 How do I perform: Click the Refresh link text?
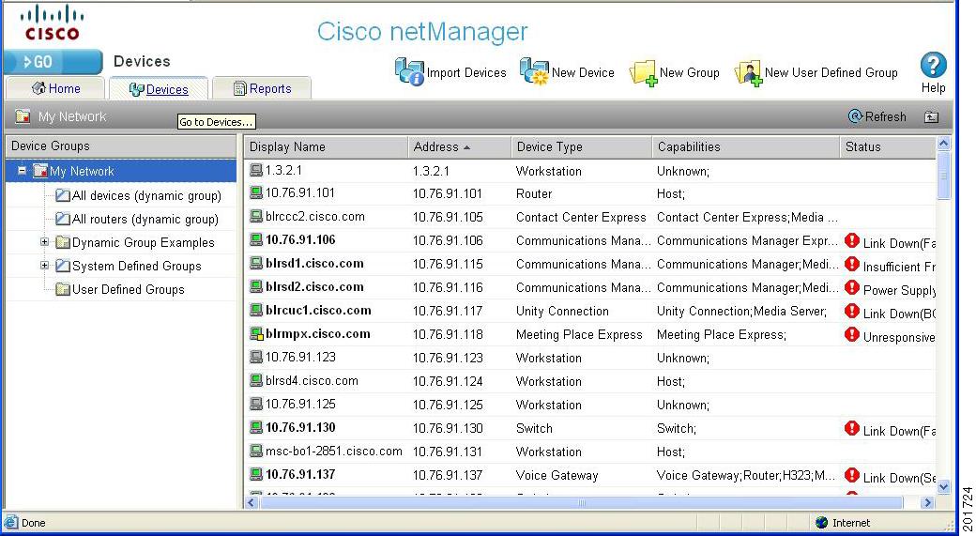(885, 116)
